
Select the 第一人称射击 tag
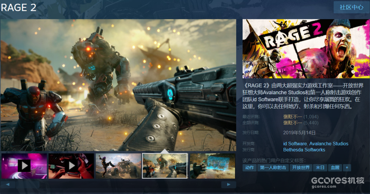273,168
